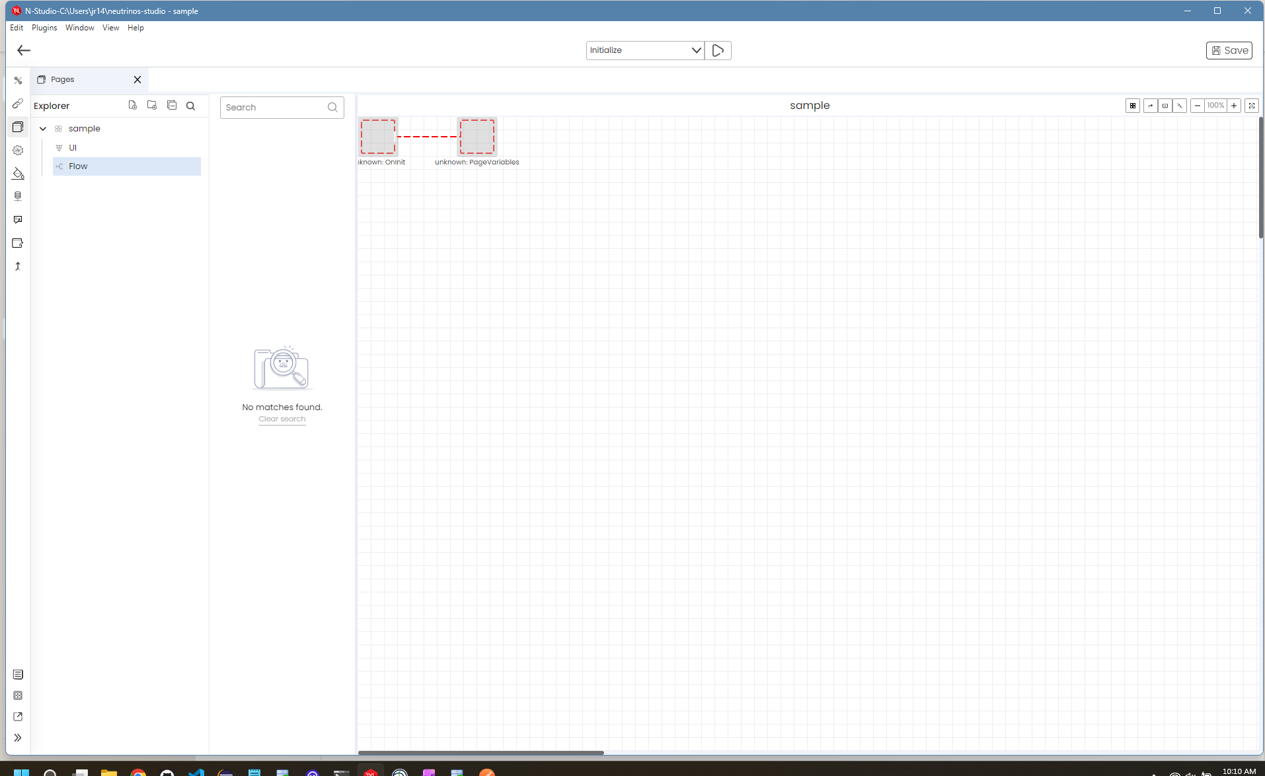Click the Clear search link
The image size is (1265, 776).
tap(282, 419)
